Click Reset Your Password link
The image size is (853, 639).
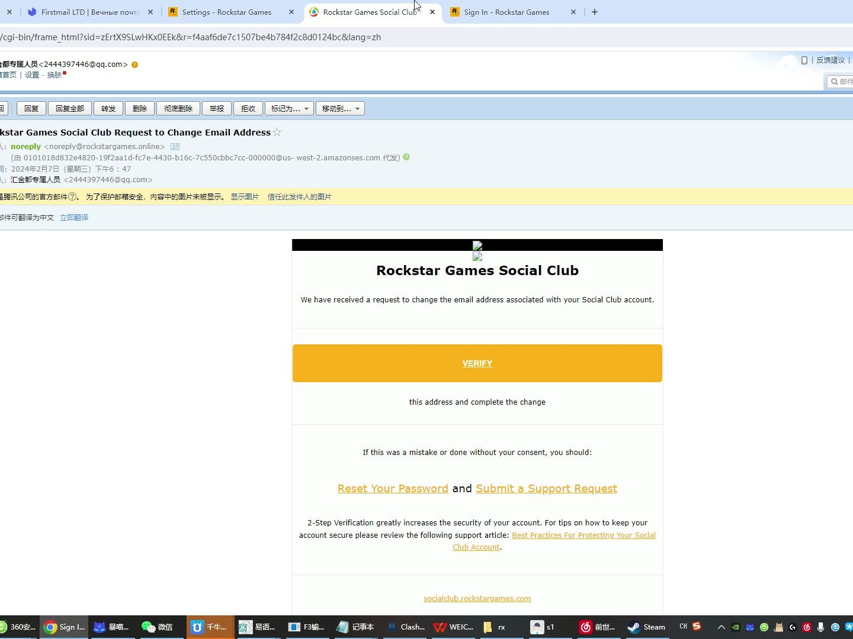[393, 489]
